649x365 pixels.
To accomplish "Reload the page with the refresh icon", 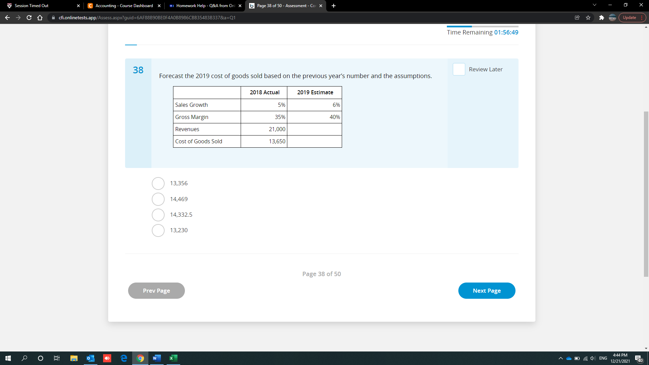I will pos(29,18).
